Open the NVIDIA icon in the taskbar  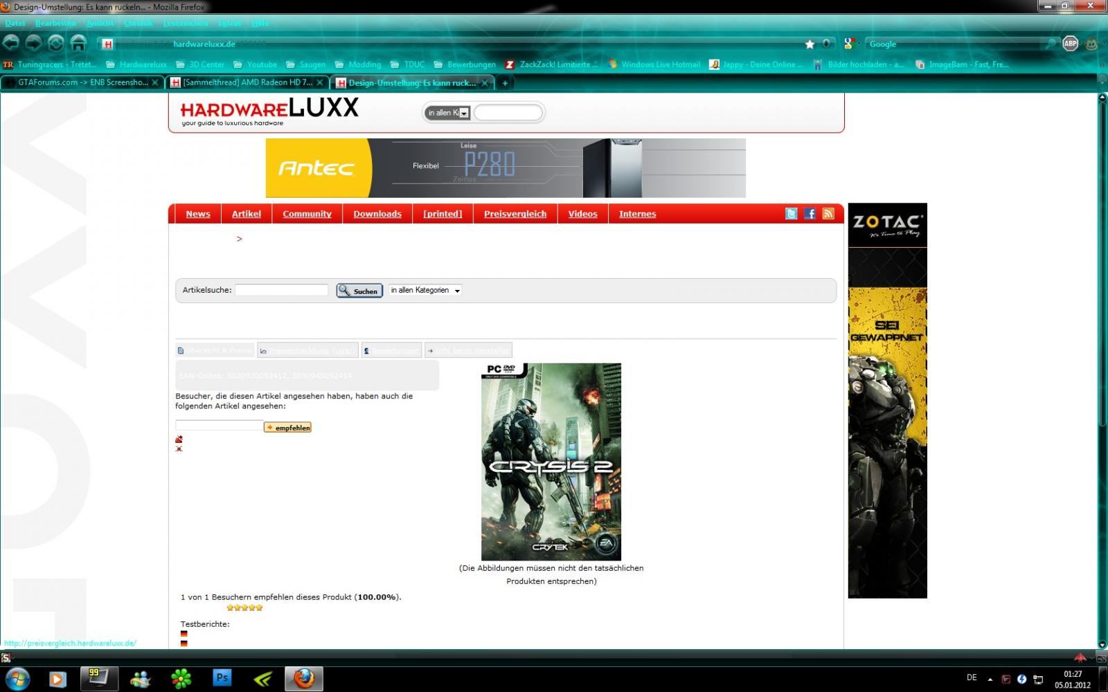pos(263,679)
